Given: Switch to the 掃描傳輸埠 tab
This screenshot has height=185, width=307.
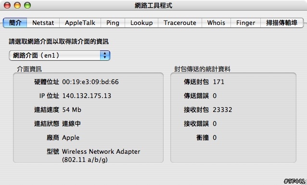Looking at the screenshot, I should coord(282,23).
